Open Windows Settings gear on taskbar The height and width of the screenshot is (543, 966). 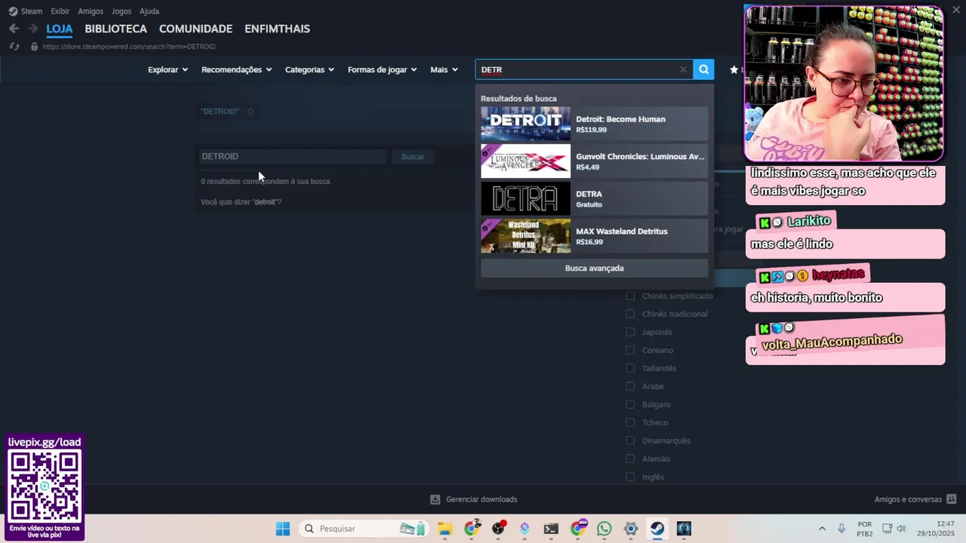click(x=631, y=529)
